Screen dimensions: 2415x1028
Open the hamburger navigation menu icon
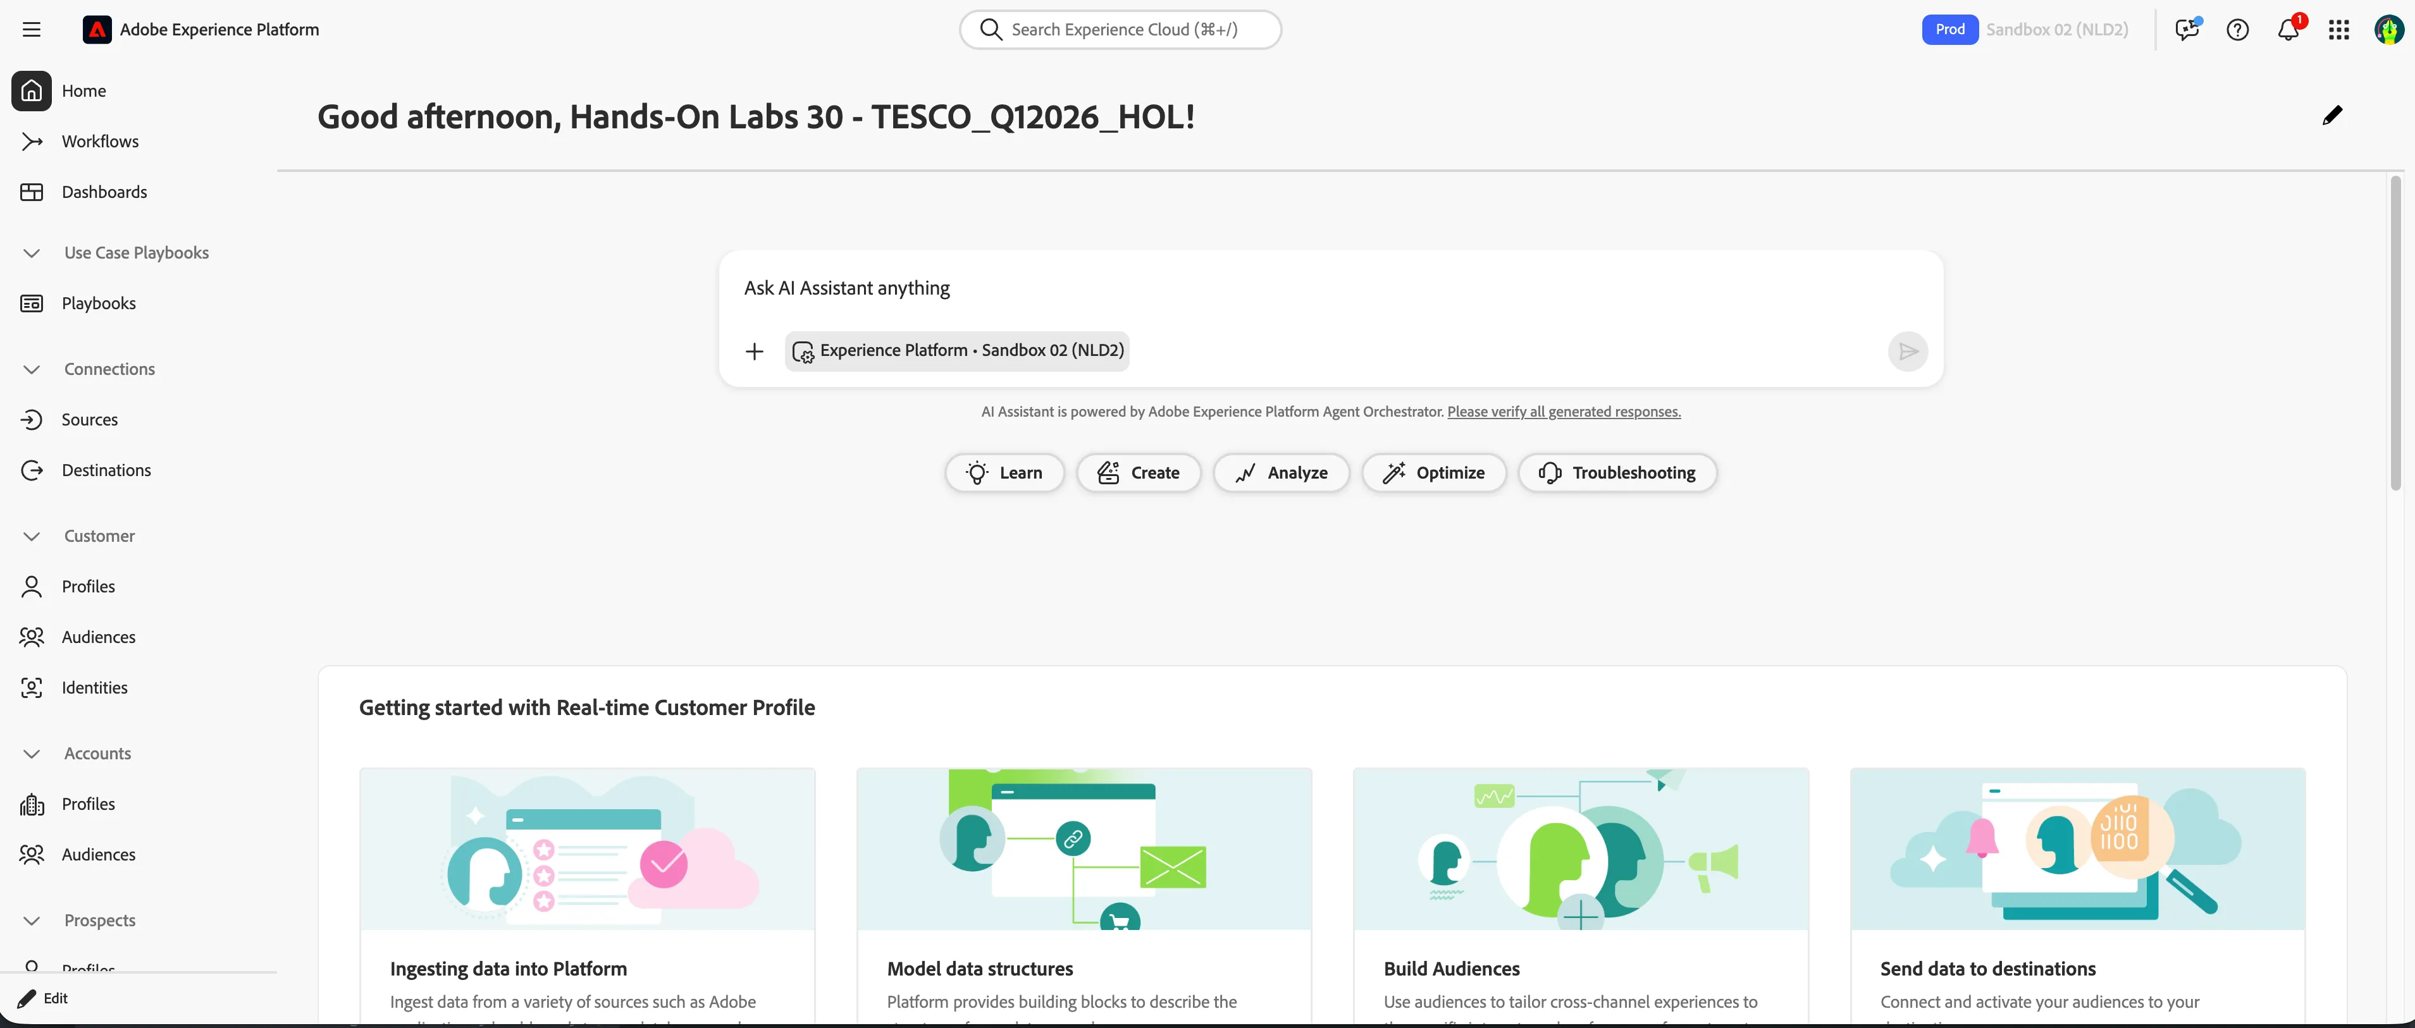31,30
